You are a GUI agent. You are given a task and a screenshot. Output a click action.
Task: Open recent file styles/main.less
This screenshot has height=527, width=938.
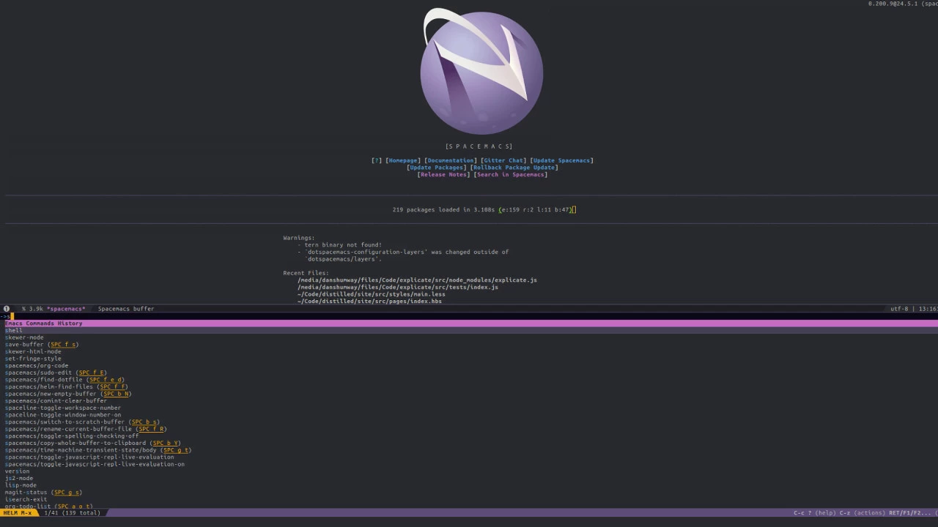371,294
